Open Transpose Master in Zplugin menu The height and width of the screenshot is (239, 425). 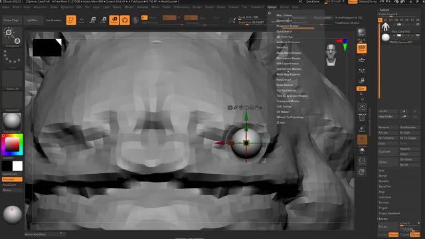pyautogui.click(x=288, y=101)
